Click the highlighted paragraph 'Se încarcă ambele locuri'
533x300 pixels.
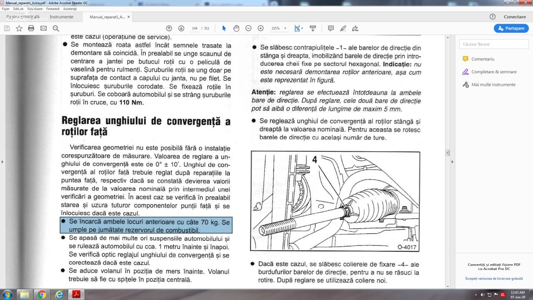coord(146,225)
